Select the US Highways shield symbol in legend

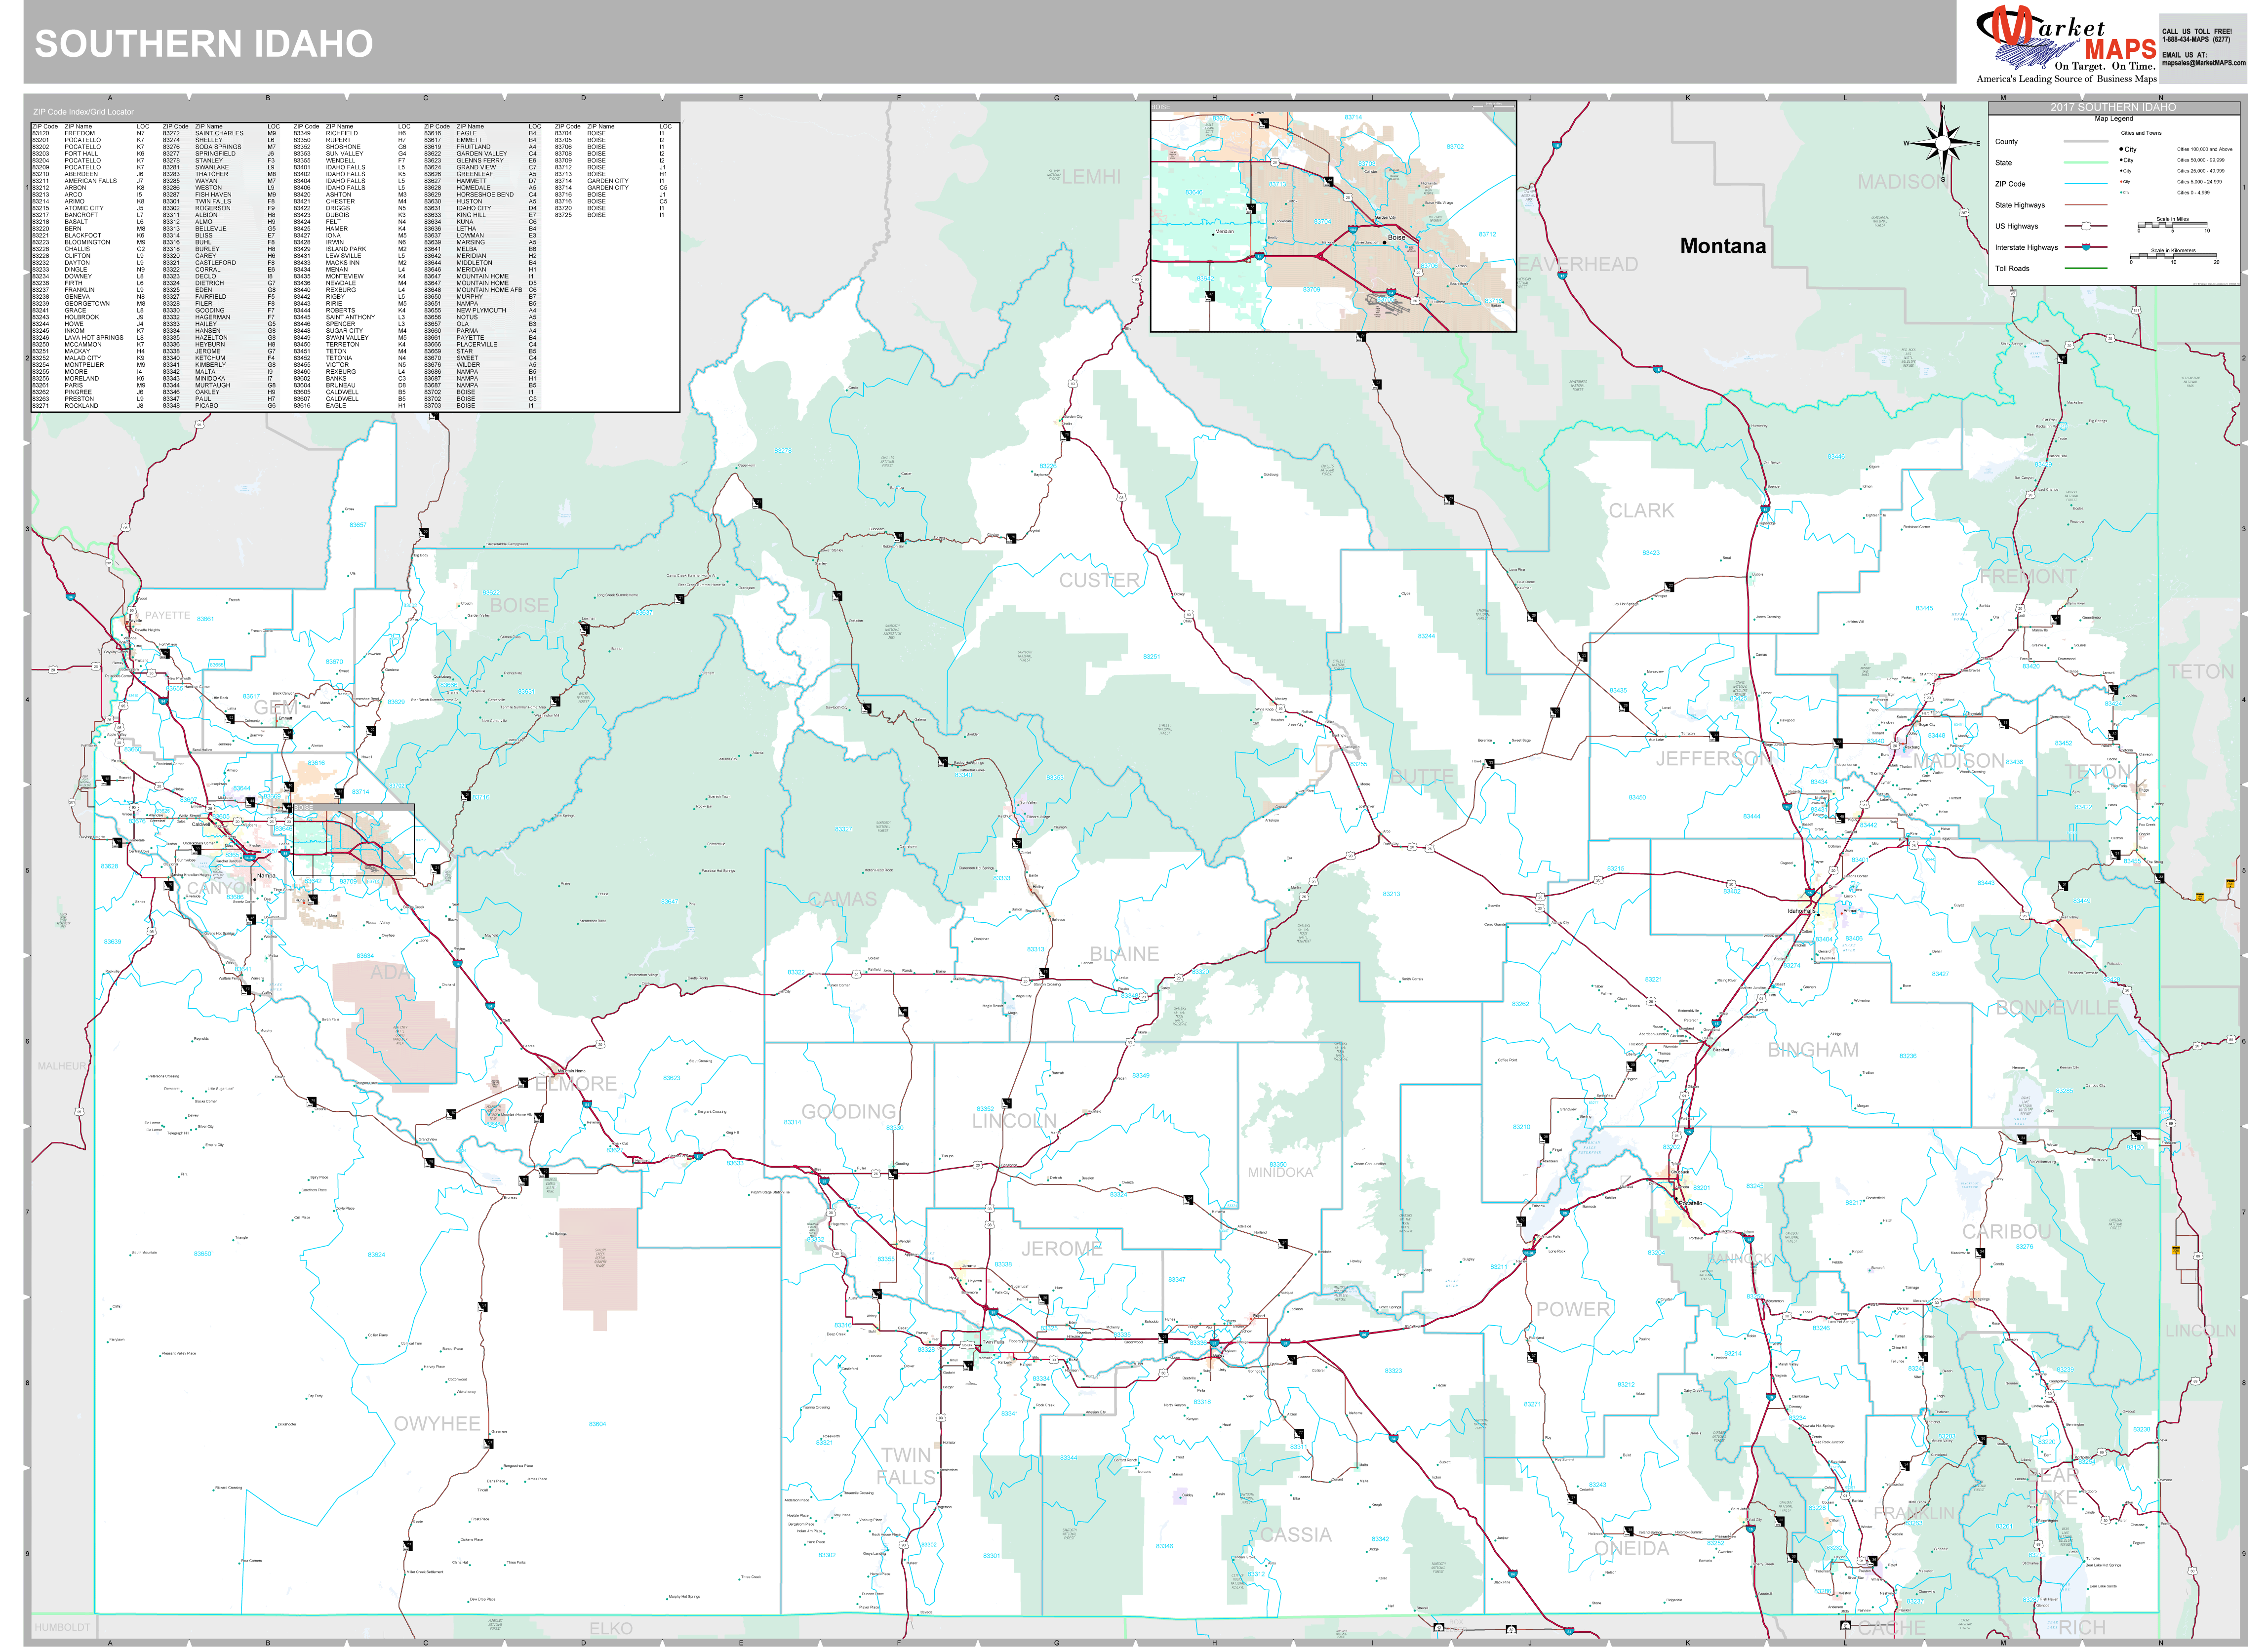tap(2086, 227)
